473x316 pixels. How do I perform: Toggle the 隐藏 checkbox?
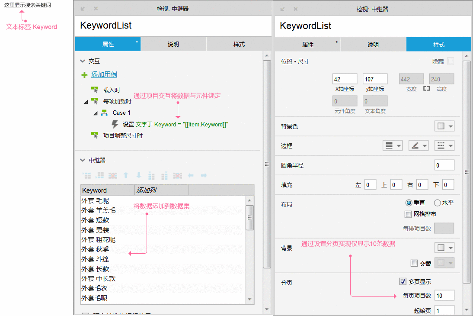click(451, 61)
